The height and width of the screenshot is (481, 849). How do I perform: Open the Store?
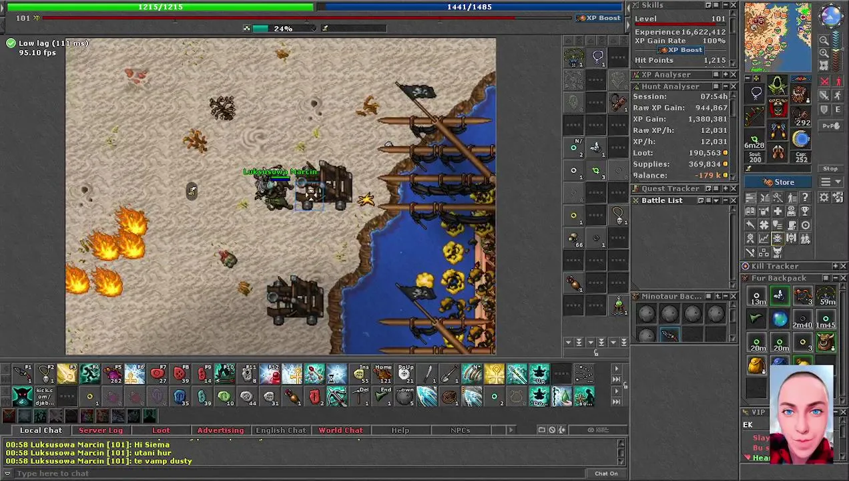click(778, 182)
